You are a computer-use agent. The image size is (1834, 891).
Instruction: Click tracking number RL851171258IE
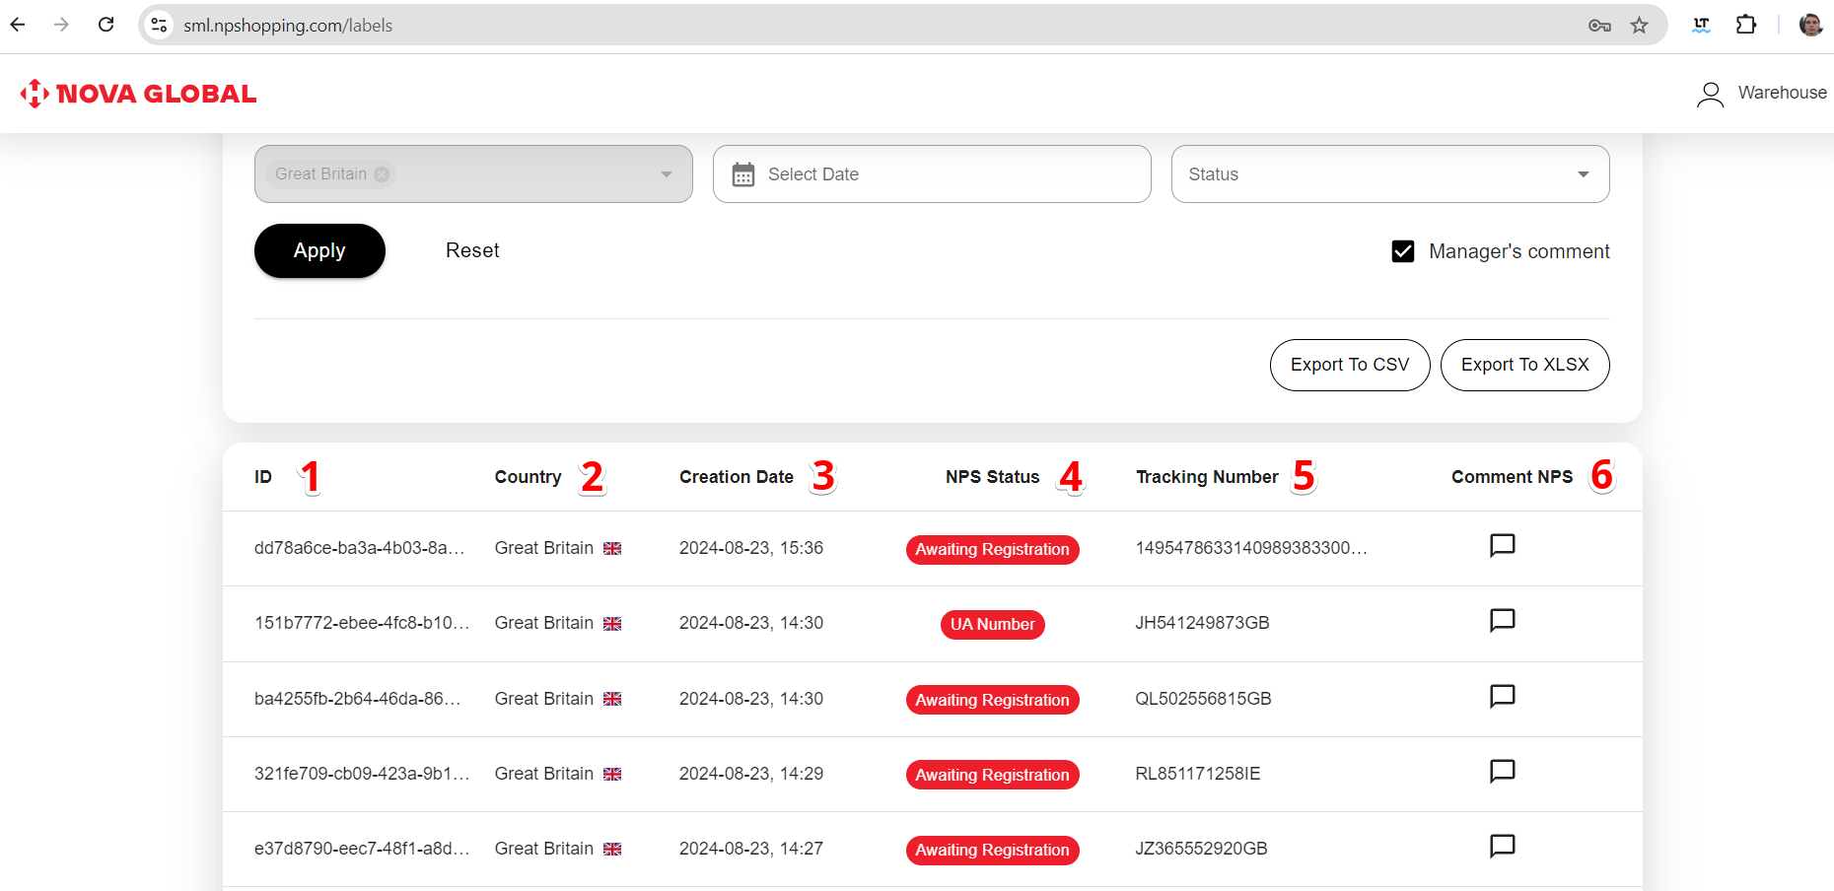(x=1198, y=774)
